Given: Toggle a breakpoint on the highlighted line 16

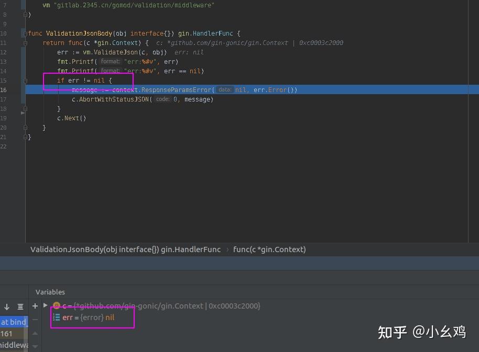Looking at the screenshot, I should pos(16,89).
